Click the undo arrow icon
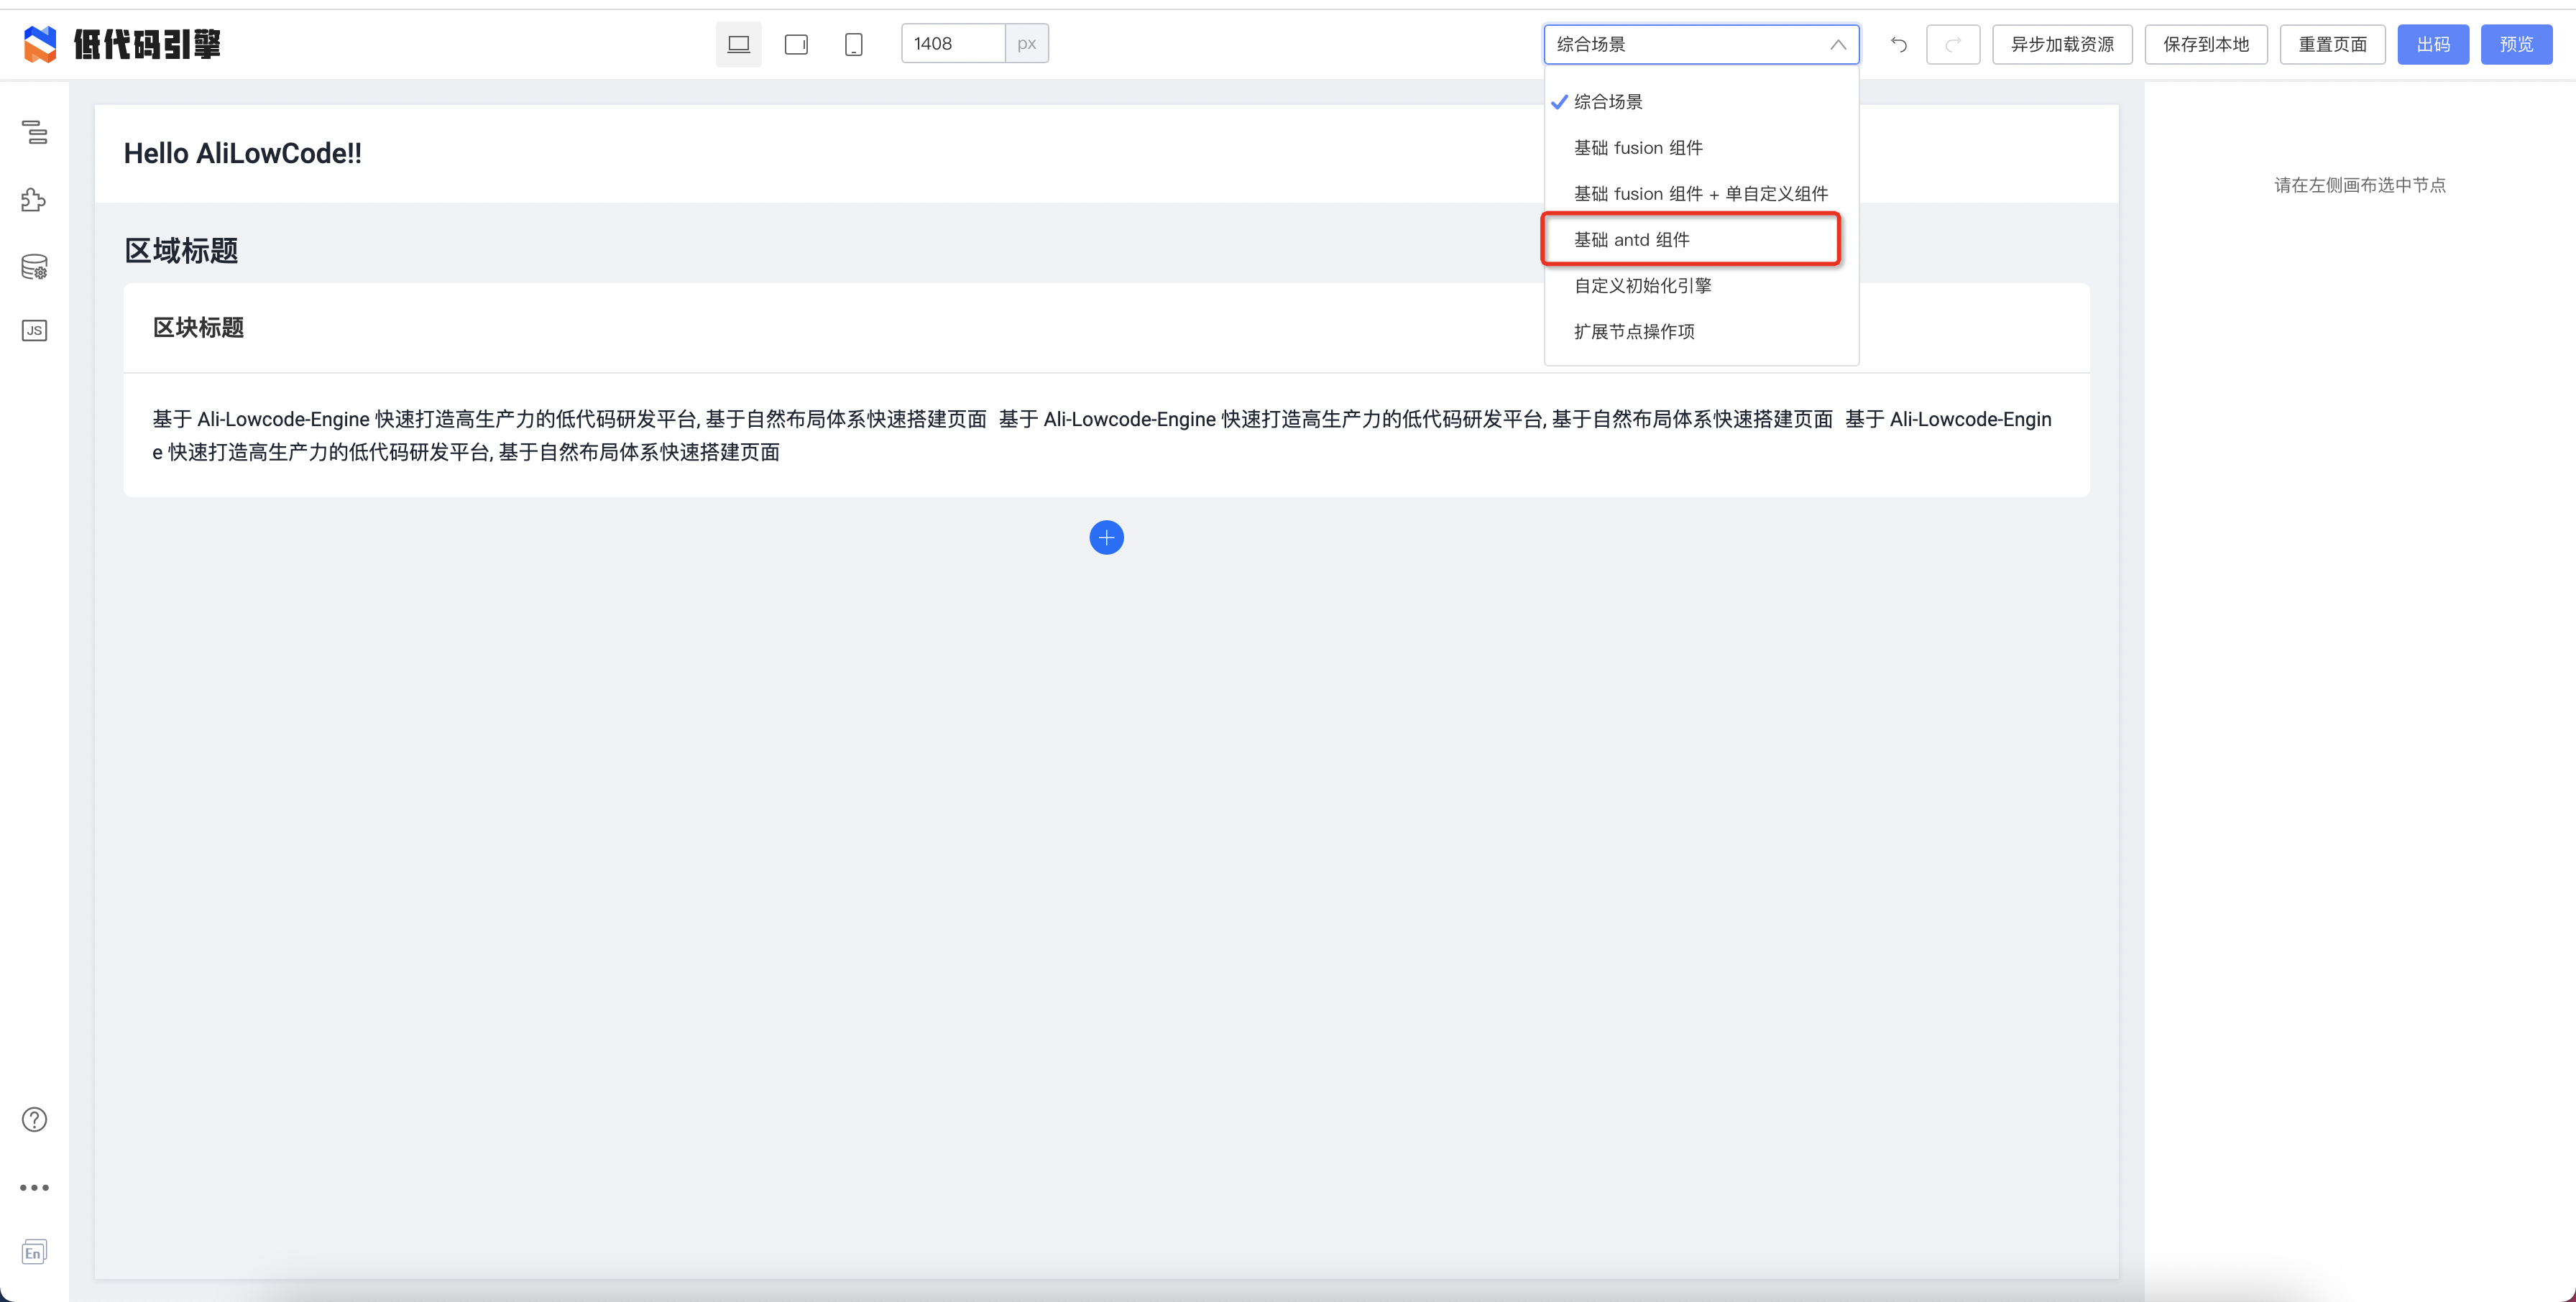Viewport: 2576px width, 1302px height. pyautogui.click(x=1898, y=44)
